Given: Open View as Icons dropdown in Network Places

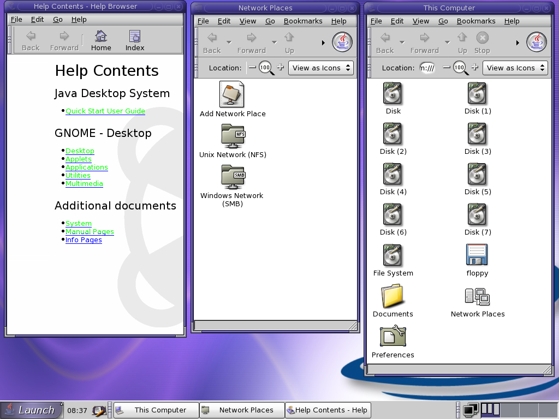Looking at the screenshot, I should coord(321,68).
